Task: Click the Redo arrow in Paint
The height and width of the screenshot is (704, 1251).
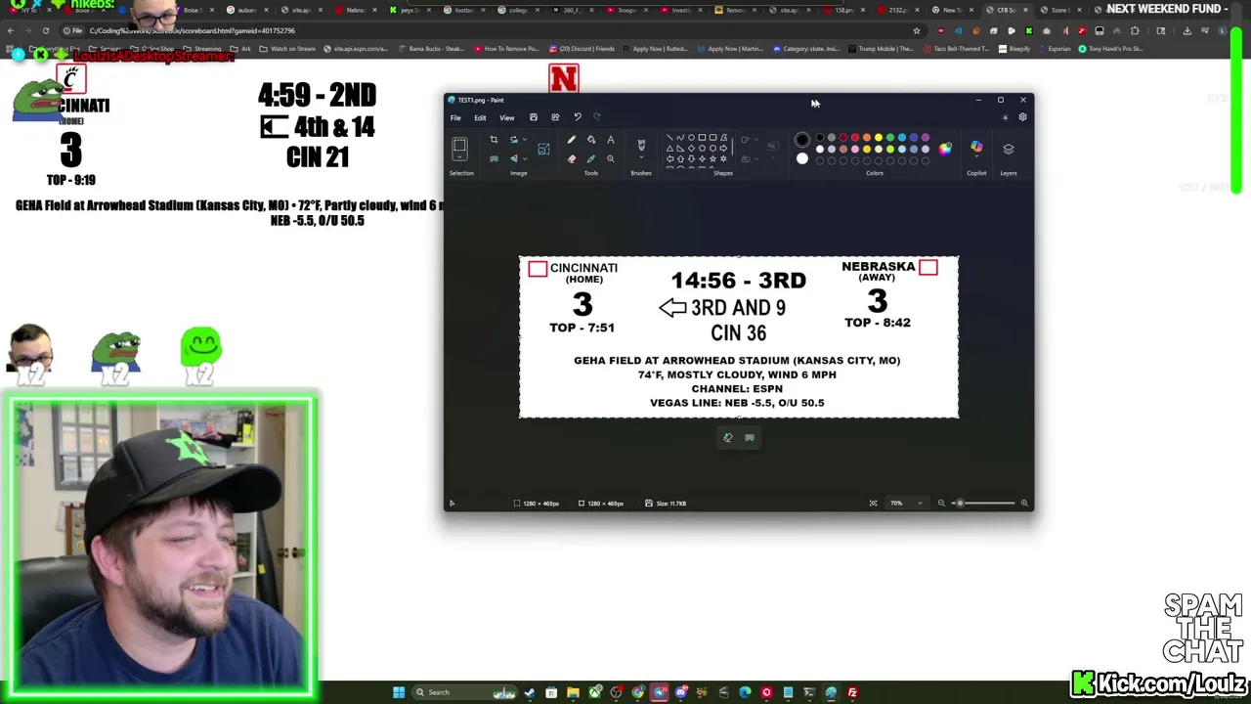Action: [x=597, y=117]
